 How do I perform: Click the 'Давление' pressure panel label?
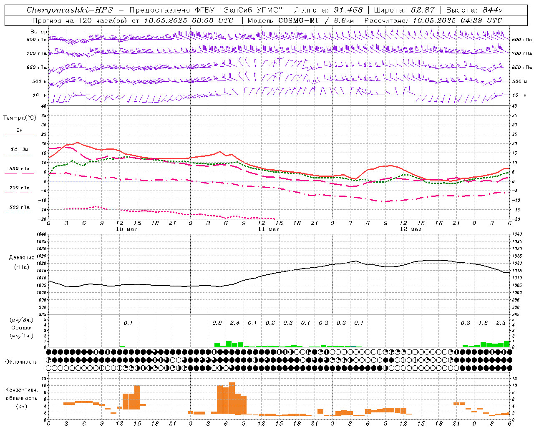(21, 258)
